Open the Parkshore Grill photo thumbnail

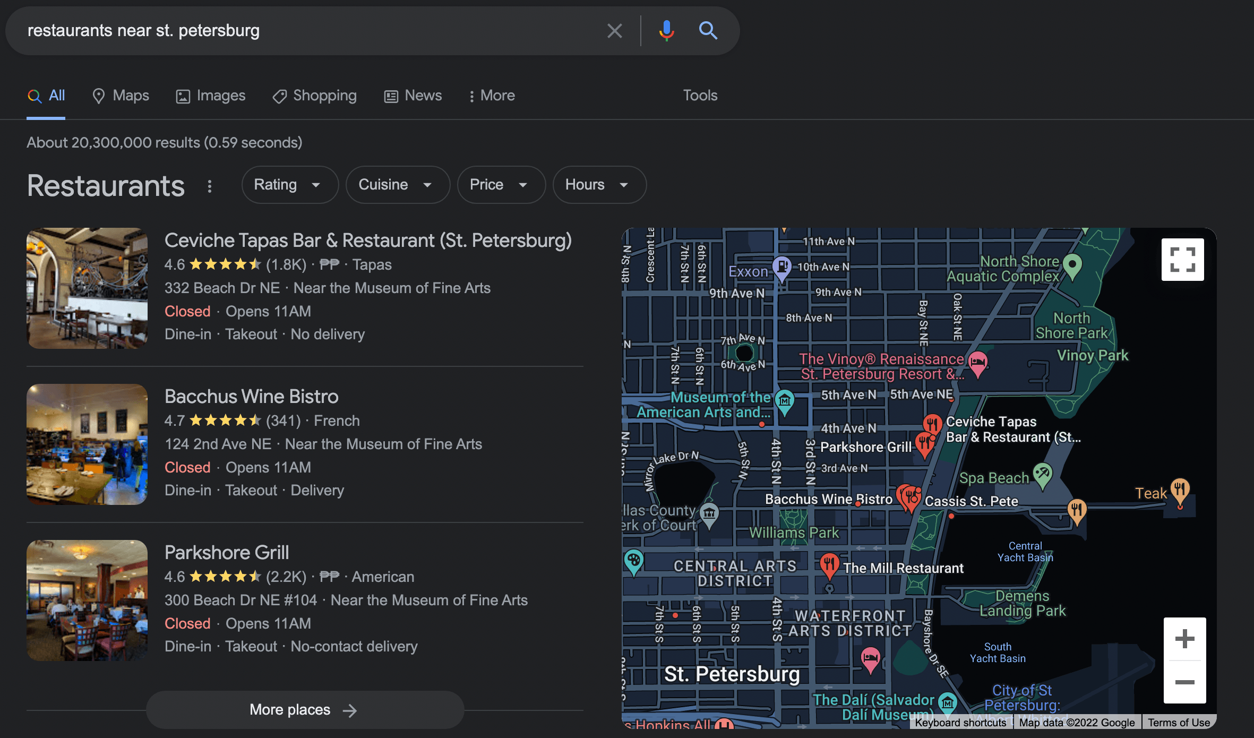tap(87, 600)
